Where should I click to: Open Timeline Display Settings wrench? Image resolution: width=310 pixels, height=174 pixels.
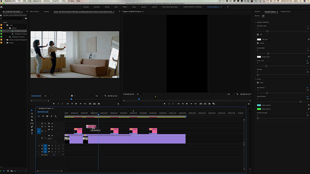pos(55,116)
